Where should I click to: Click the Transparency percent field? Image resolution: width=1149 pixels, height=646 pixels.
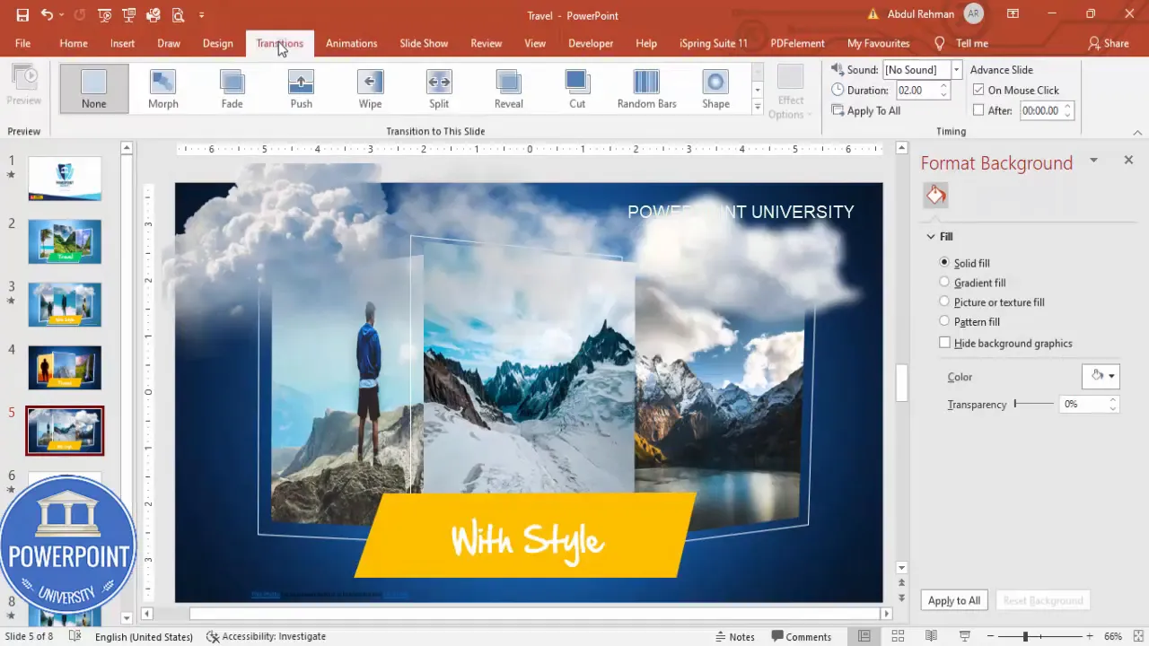1083,404
